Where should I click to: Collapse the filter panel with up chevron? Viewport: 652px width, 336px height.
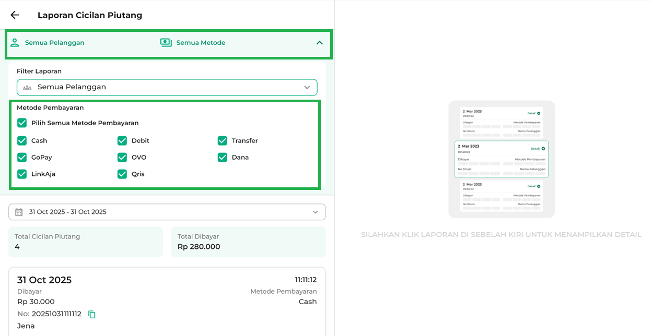(x=319, y=43)
